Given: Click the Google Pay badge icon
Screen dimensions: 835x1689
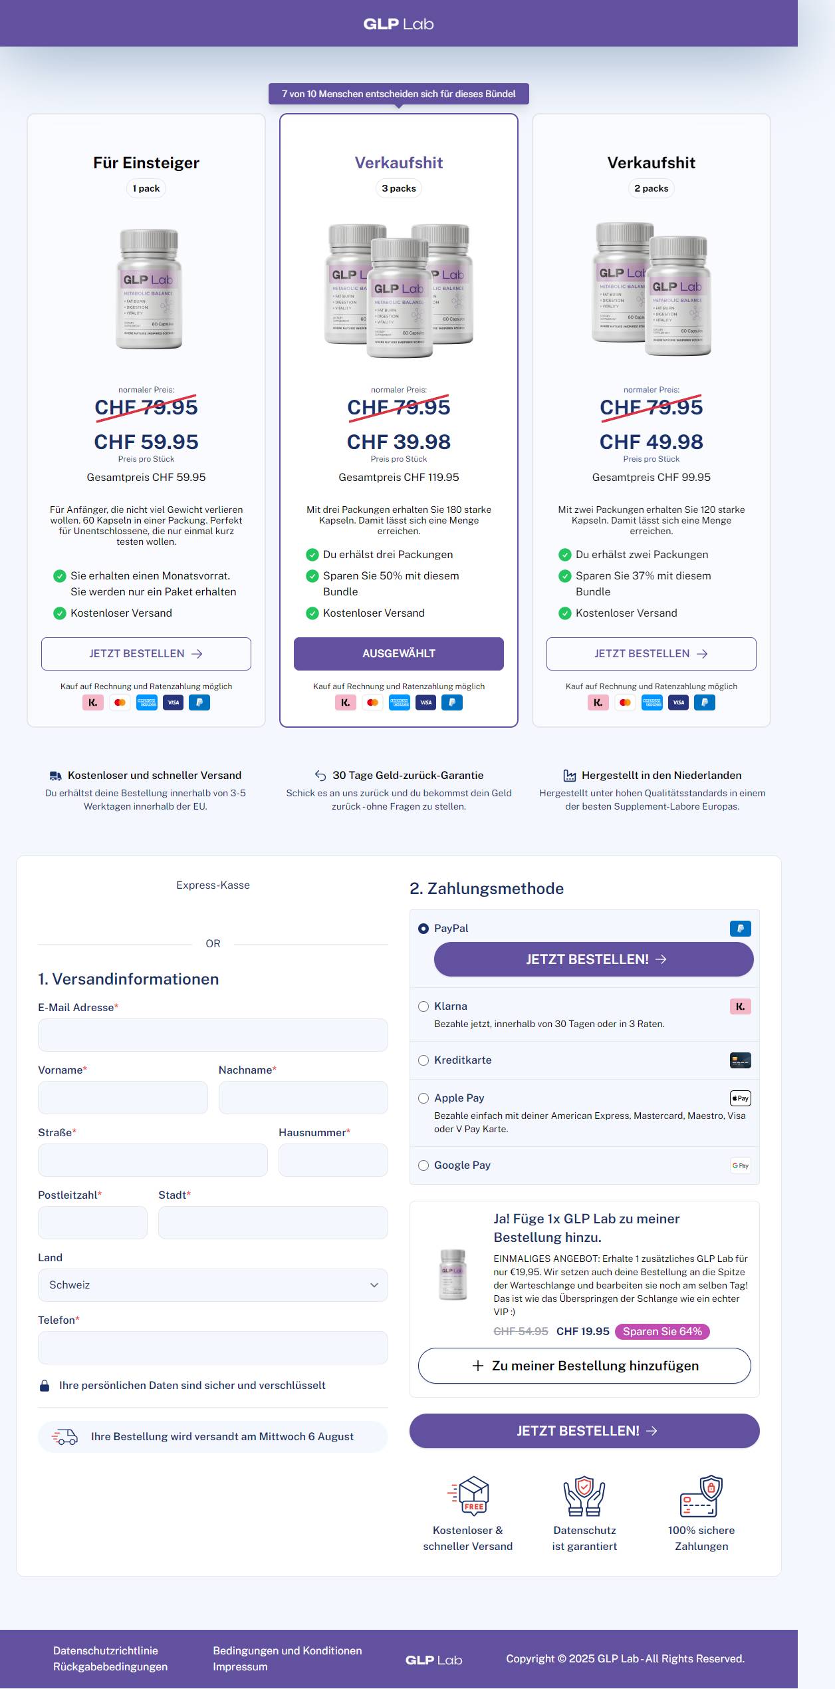Looking at the screenshot, I should pos(741,1165).
